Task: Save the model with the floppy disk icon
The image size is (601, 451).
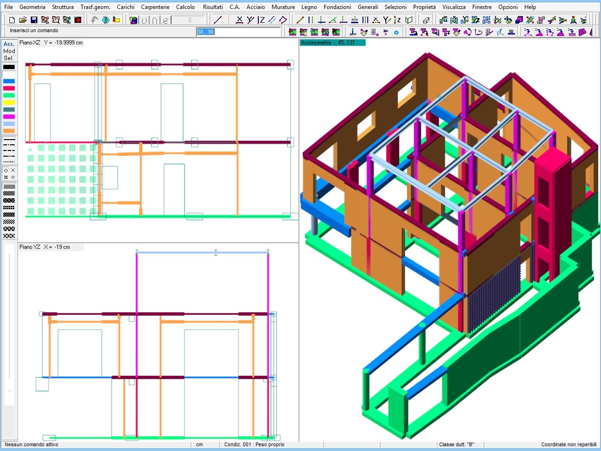Action: click(x=34, y=20)
